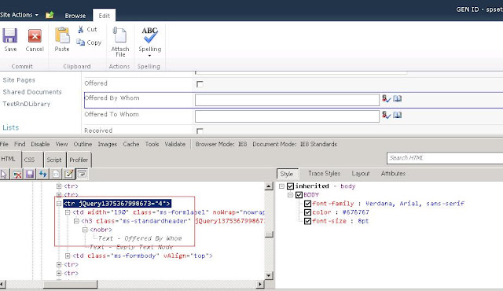Toggle the Received checkbox
The width and height of the screenshot is (503, 291).
[x=200, y=131]
